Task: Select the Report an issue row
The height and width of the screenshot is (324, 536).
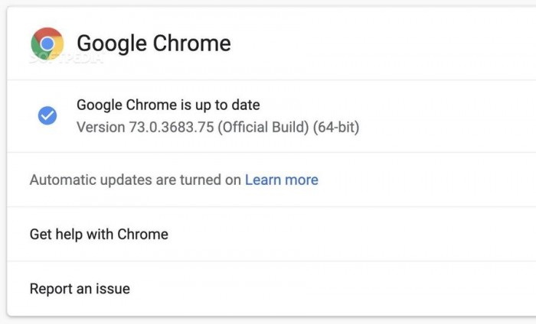Action: pos(80,289)
